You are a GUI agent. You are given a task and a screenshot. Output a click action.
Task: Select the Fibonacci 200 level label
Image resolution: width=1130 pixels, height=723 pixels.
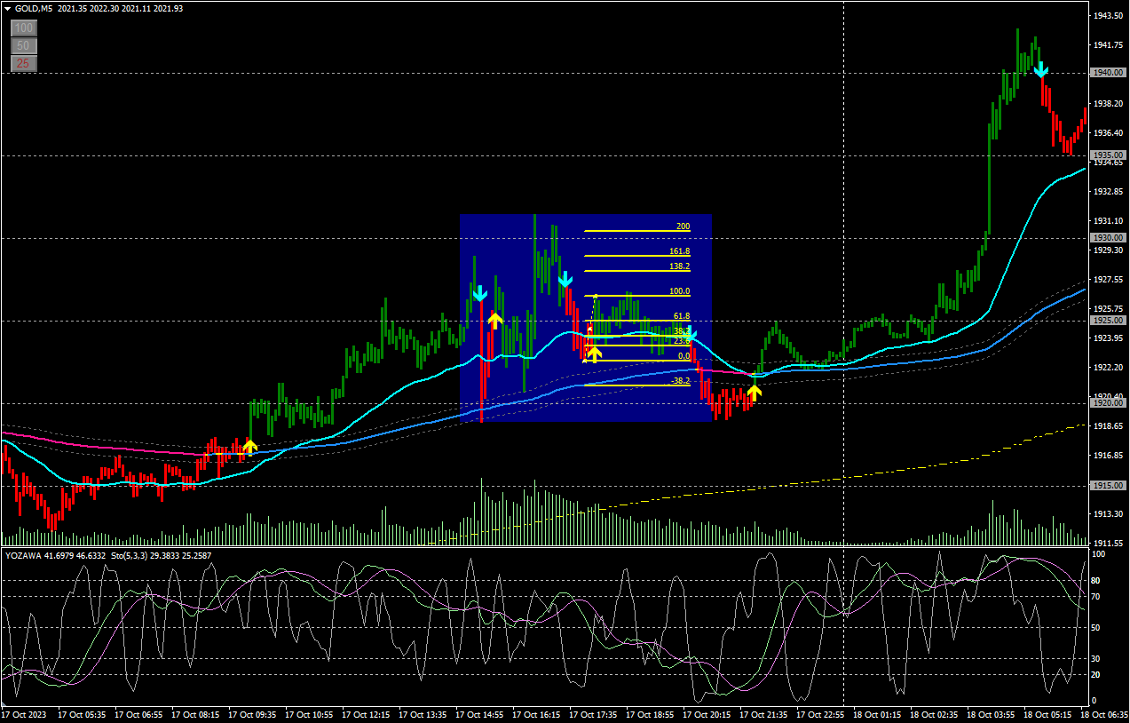[683, 226]
